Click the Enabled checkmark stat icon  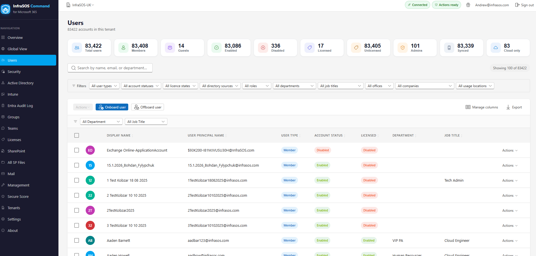coord(216,48)
